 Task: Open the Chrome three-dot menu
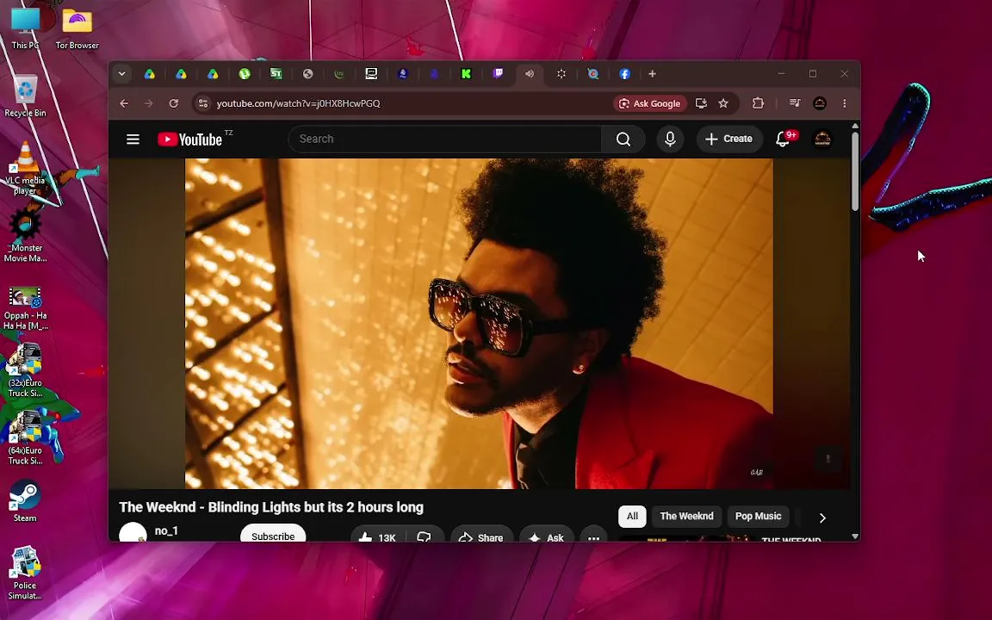(845, 103)
